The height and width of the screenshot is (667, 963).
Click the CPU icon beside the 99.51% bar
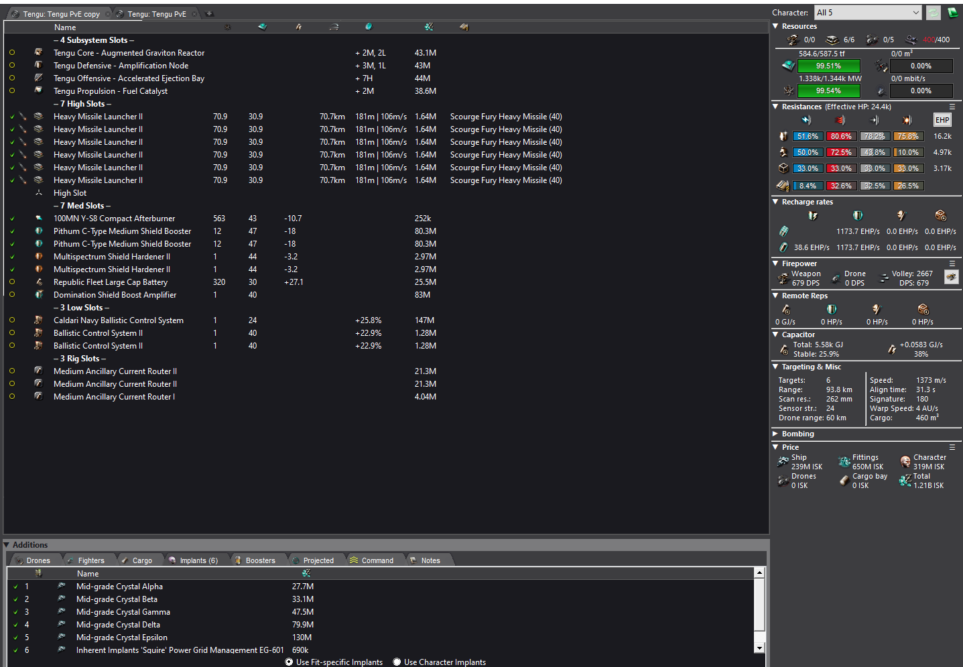click(789, 66)
